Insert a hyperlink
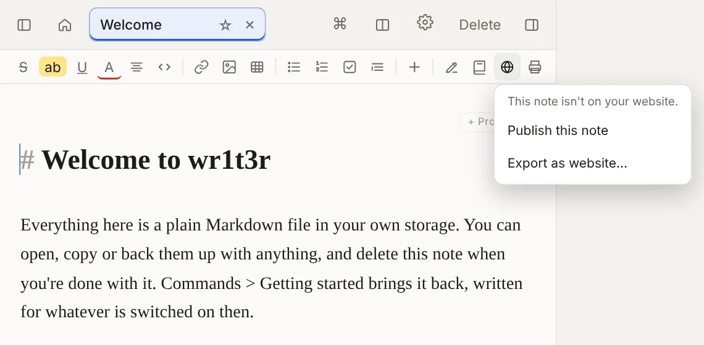Viewport: 704px width, 345px height. click(201, 67)
